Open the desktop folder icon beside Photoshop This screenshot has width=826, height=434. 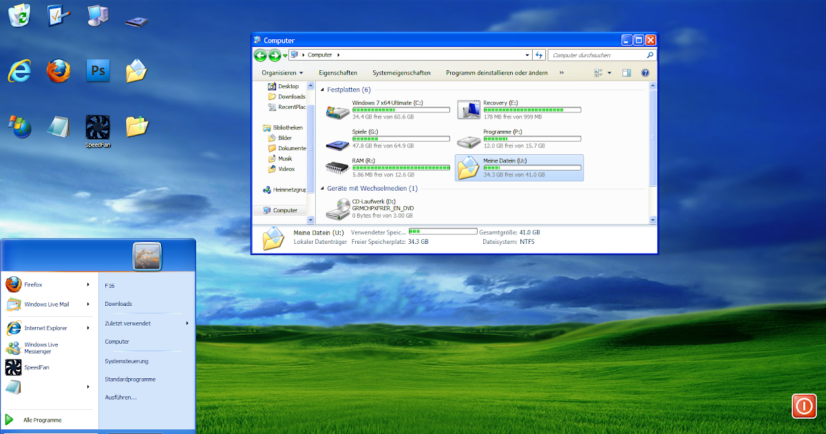tap(137, 70)
